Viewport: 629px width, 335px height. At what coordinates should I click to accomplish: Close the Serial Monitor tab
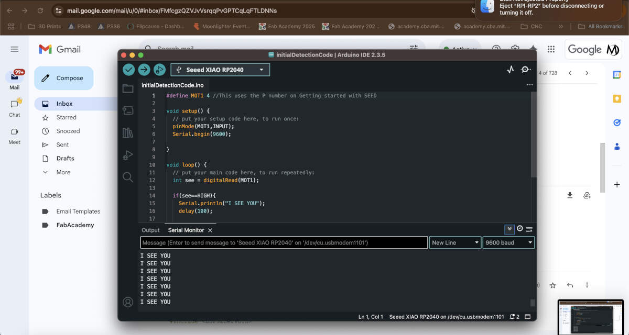pyautogui.click(x=210, y=230)
